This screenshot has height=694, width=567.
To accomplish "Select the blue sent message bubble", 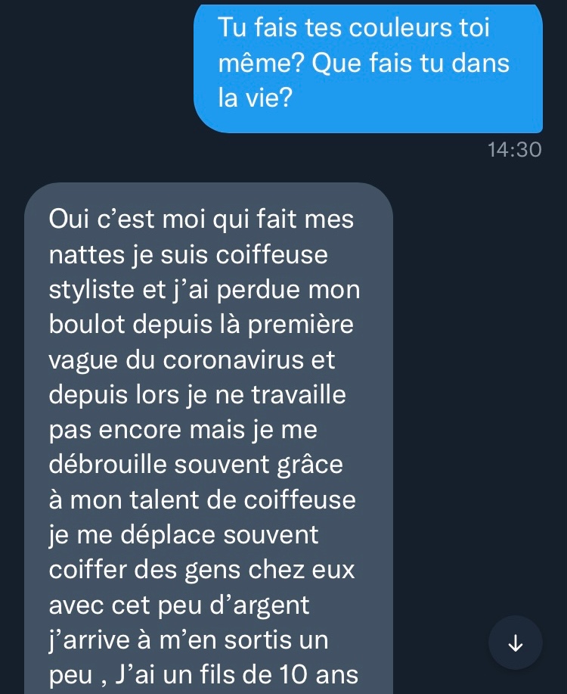I will [x=368, y=68].
